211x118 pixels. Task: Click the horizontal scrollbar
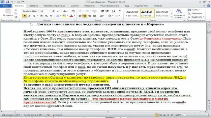tap(108, 112)
